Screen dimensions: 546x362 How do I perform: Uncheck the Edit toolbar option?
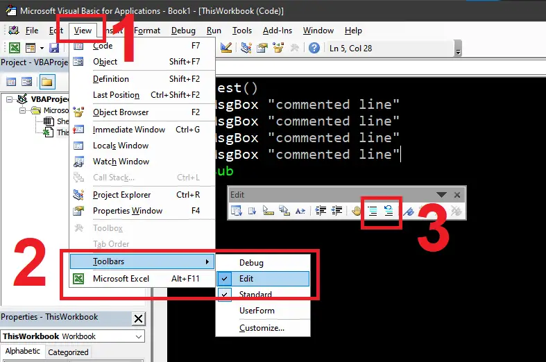pyautogui.click(x=263, y=279)
